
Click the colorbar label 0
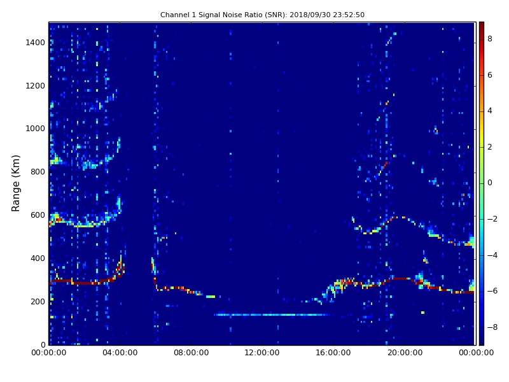(490, 183)
